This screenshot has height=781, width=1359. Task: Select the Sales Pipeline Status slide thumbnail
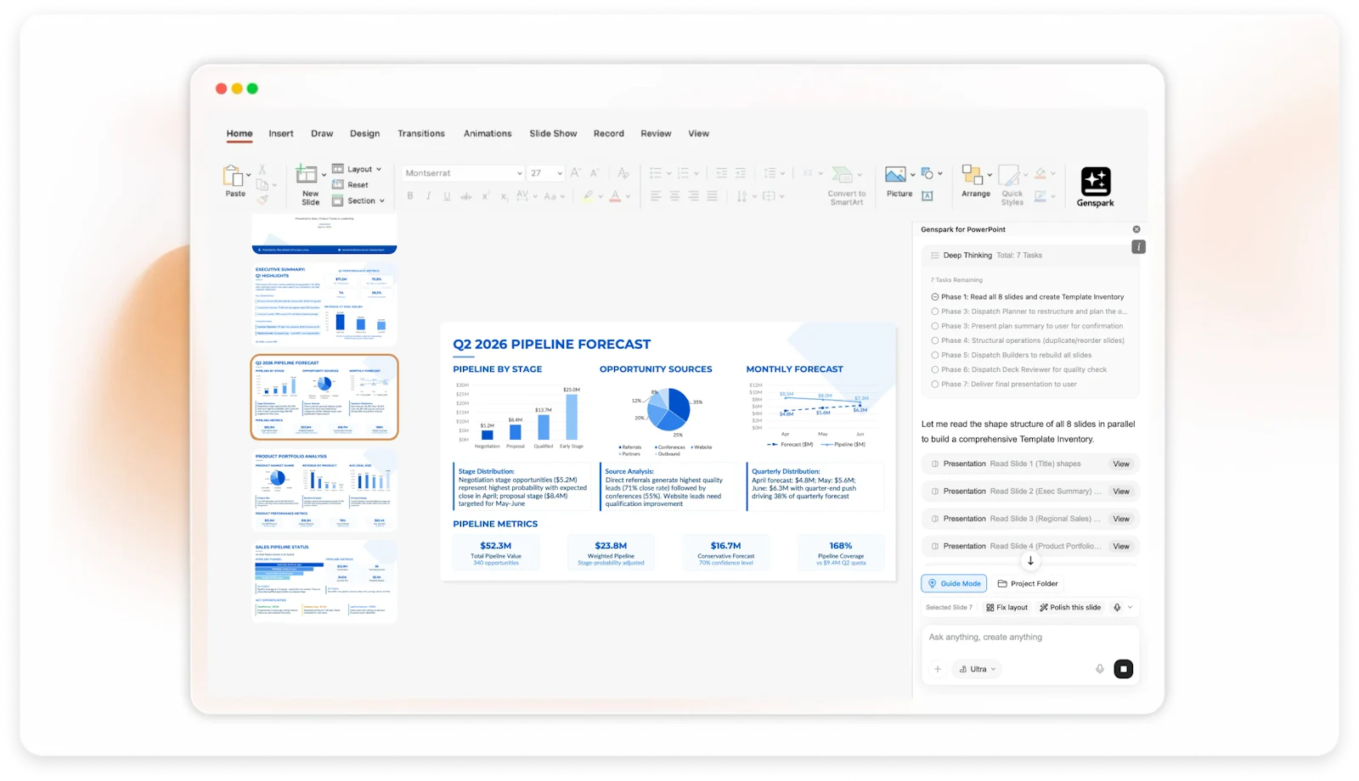(324, 582)
